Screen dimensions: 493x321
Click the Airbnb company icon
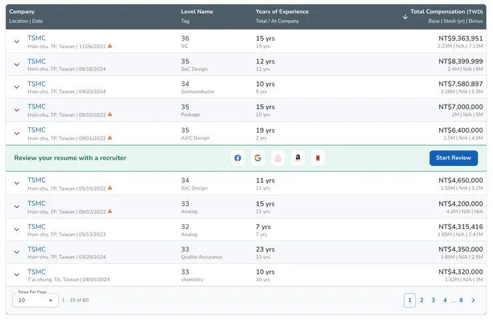tap(278, 158)
